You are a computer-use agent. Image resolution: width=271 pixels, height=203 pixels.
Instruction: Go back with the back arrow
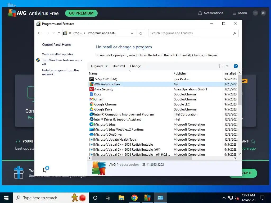pyautogui.click(x=39, y=33)
